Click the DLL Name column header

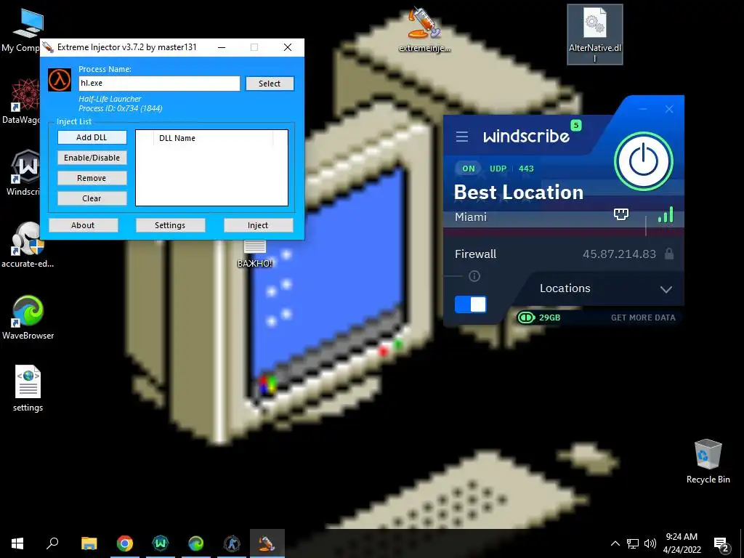tap(213, 138)
